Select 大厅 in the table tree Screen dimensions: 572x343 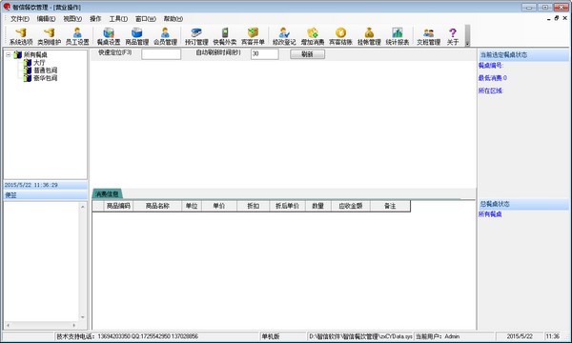[x=39, y=63]
